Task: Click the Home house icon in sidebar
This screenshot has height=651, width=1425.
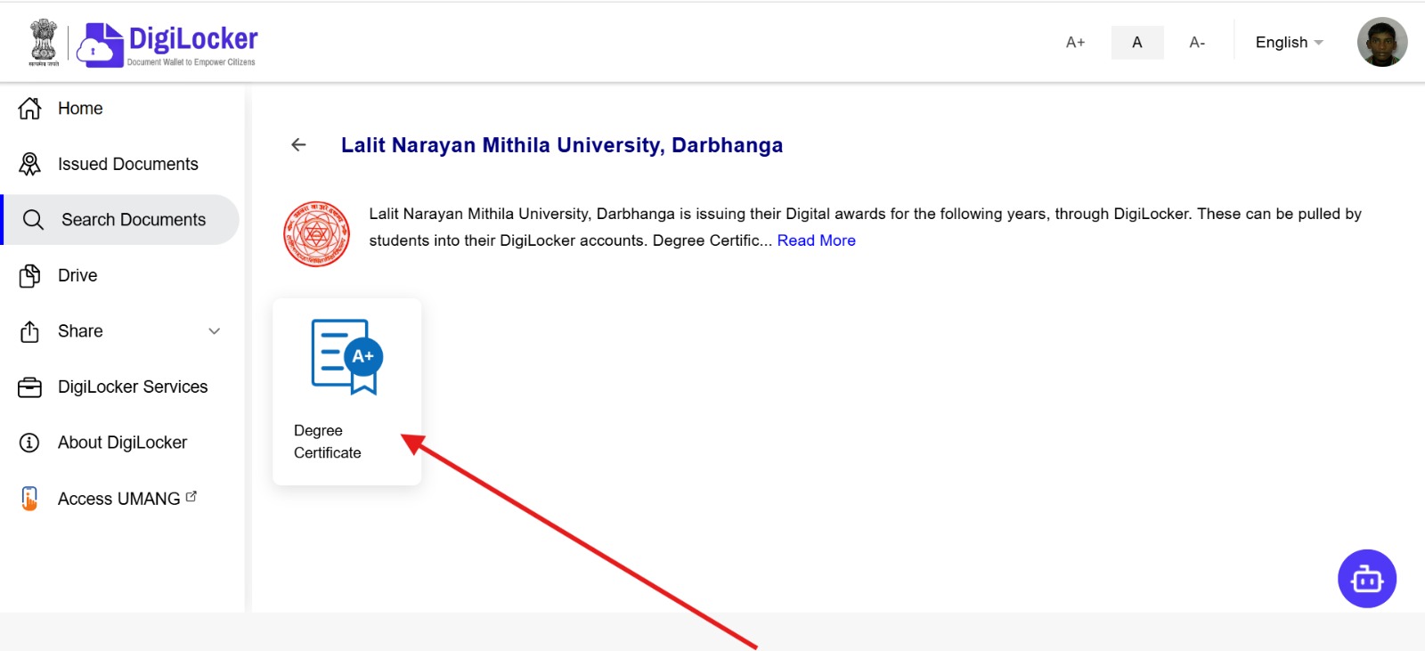Action: tap(29, 109)
